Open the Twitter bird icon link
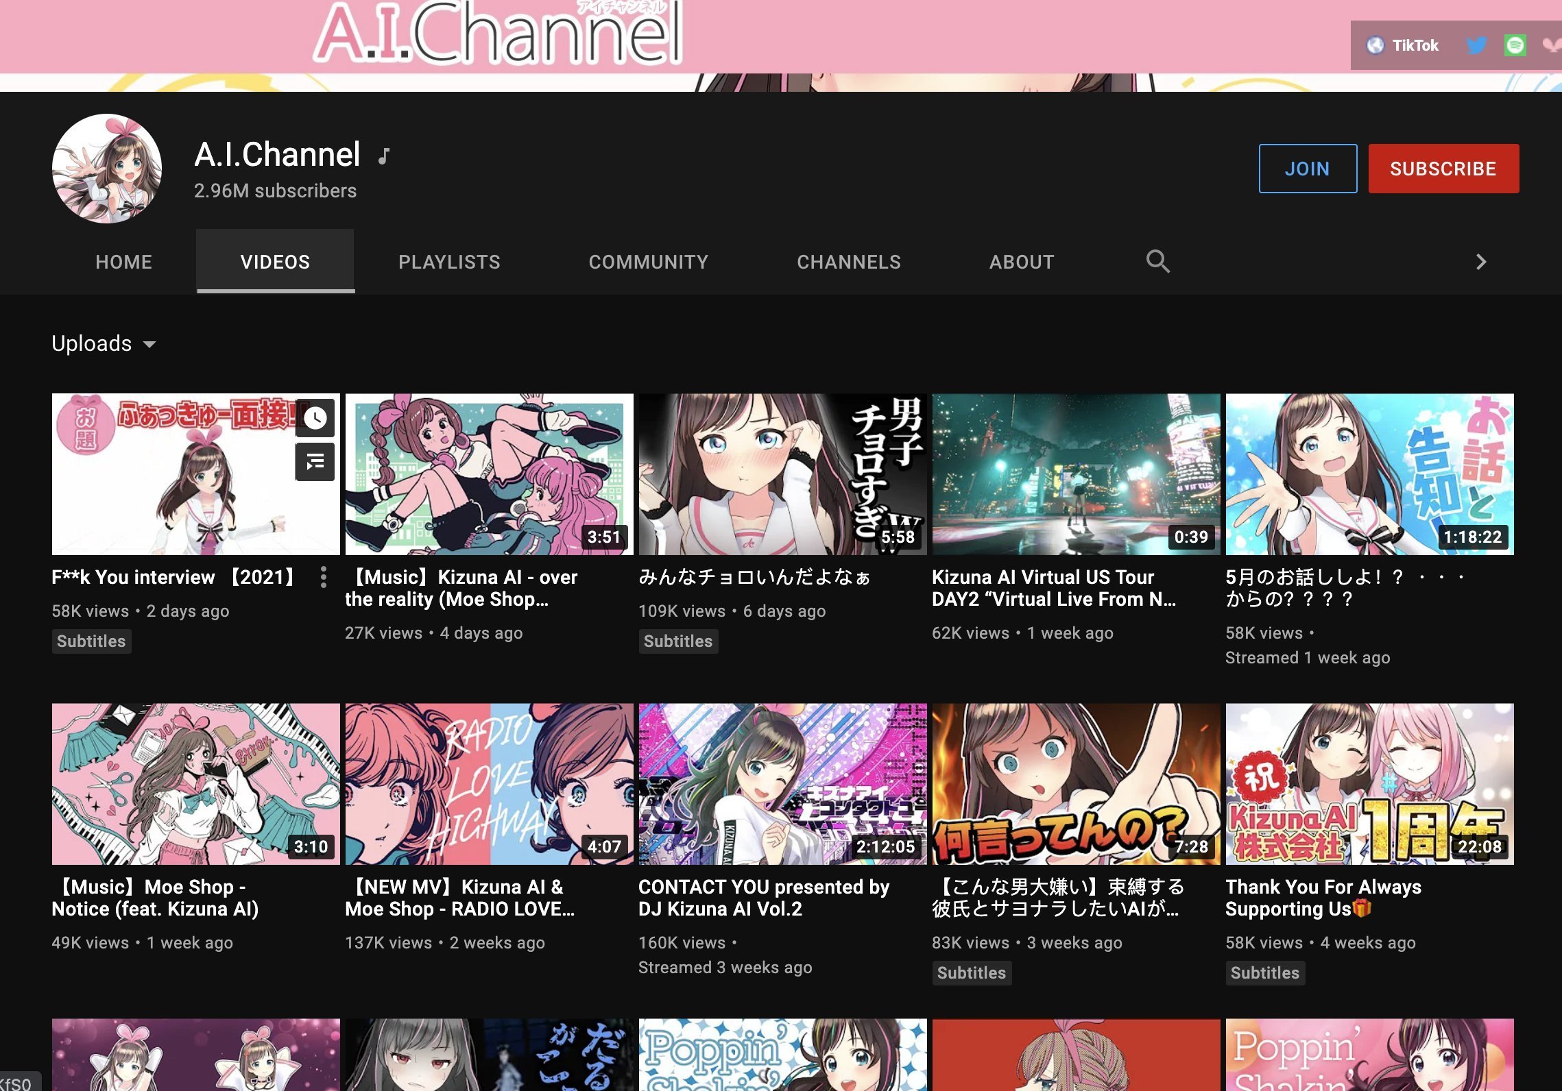The image size is (1562, 1091). point(1476,45)
